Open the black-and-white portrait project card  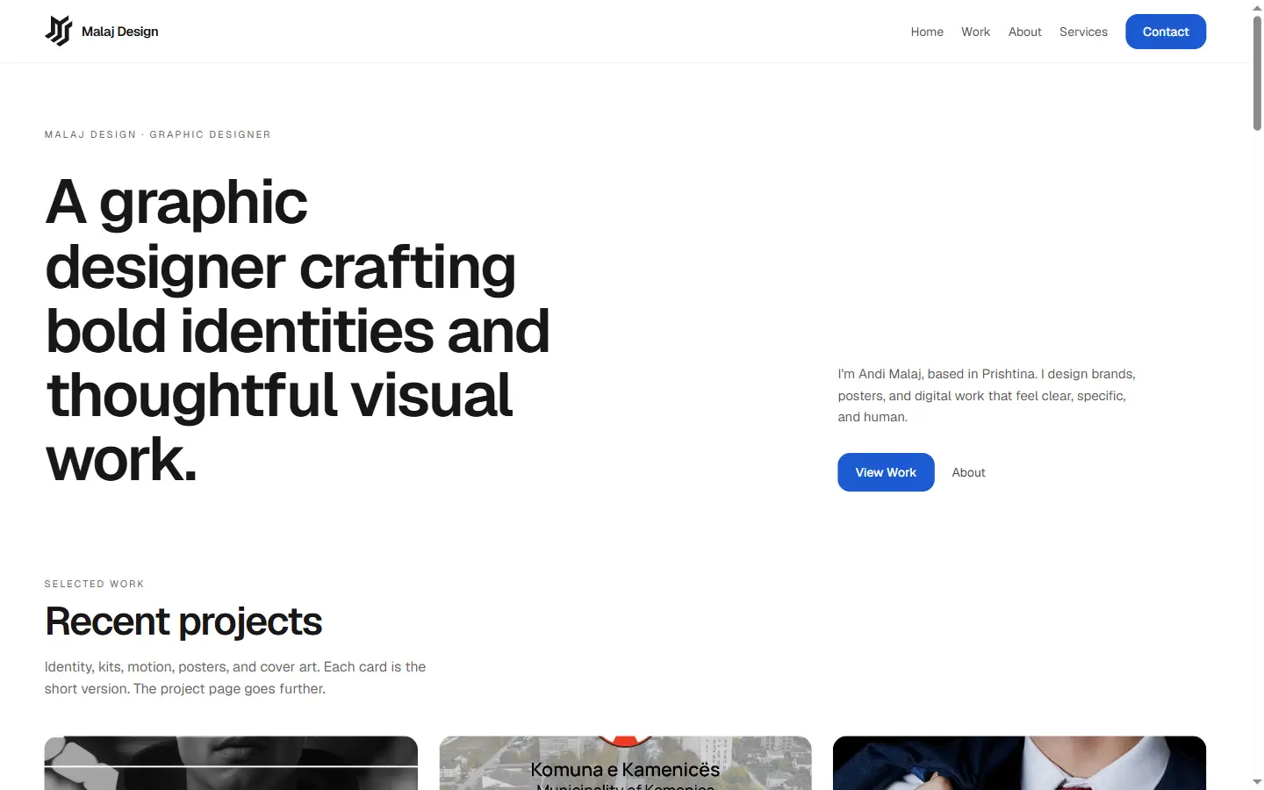pyautogui.click(x=231, y=763)
